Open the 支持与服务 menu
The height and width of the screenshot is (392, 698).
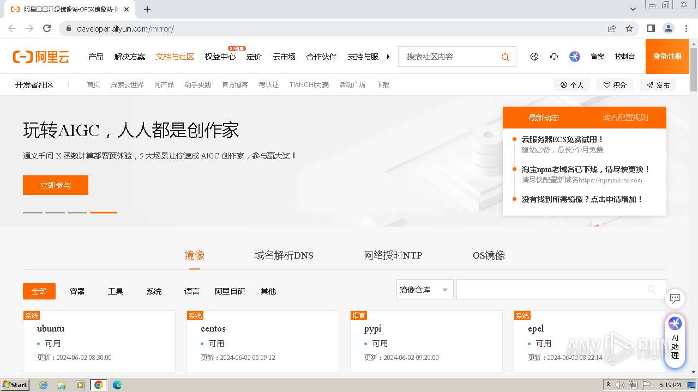(x=363, y=57)
